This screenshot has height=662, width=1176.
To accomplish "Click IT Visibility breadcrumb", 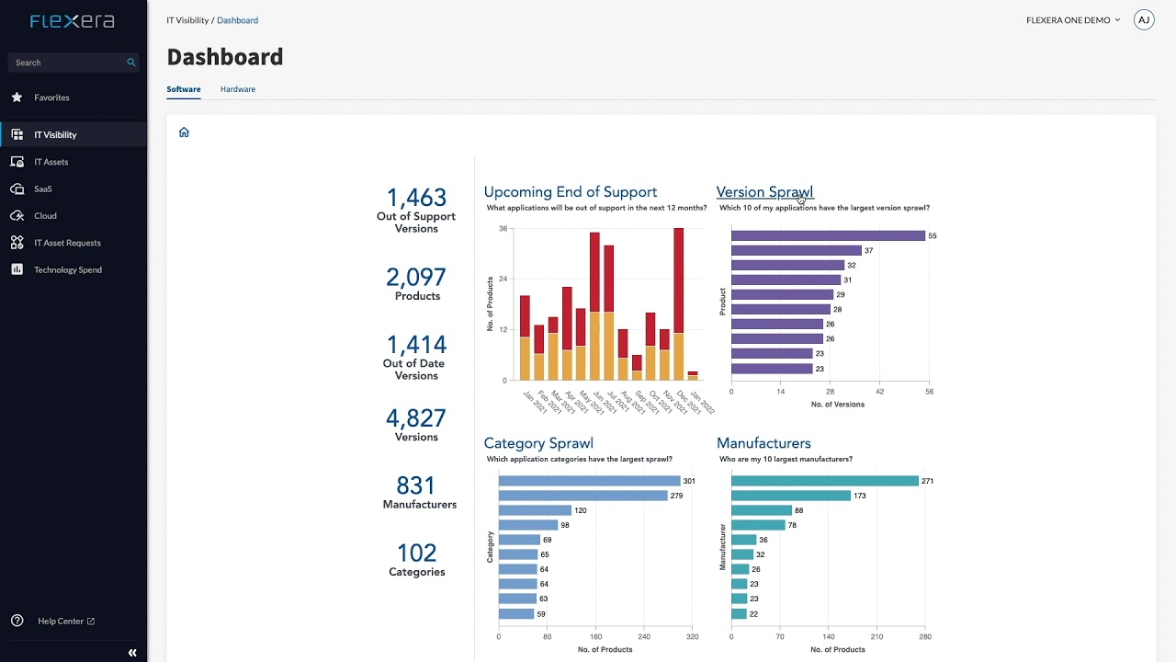I will 187,20.
